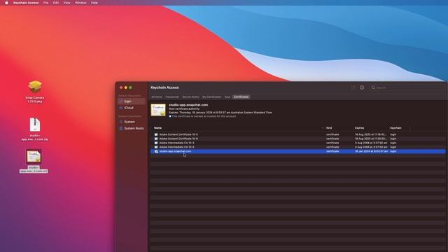448x252 pixels.
Task: Click the 'Root certificate authority' text
Action: point(184,109)
